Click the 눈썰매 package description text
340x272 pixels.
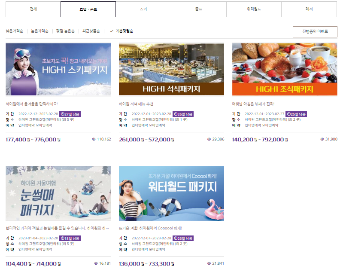click(57, 228)
